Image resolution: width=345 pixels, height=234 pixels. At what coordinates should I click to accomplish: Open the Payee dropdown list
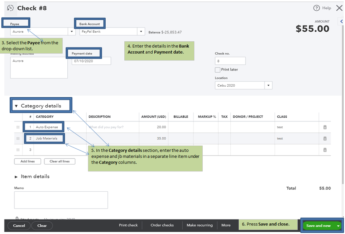[x=72, y=32]
